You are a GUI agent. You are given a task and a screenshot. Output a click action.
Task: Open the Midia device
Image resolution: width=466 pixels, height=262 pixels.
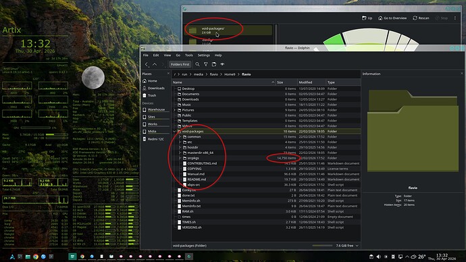pos(156,131)
